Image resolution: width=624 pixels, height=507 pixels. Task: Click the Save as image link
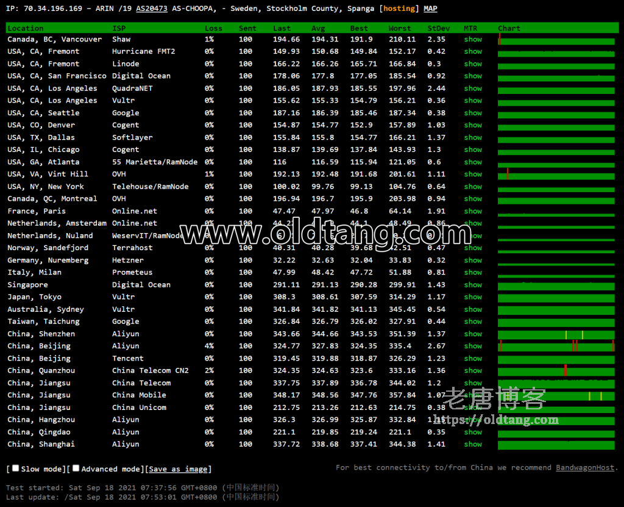point(178,469)
